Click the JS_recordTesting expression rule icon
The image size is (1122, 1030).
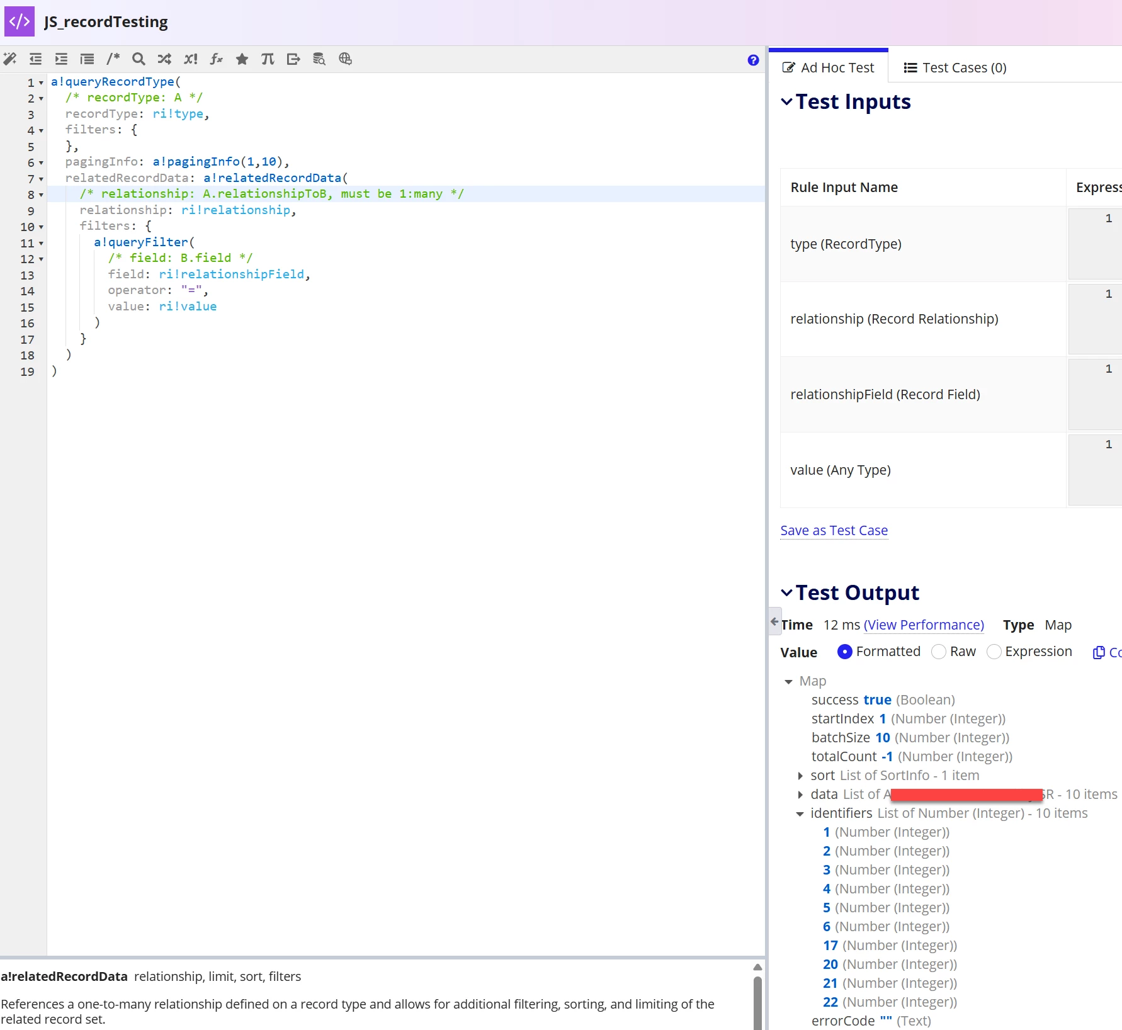(x=20, y=21)
